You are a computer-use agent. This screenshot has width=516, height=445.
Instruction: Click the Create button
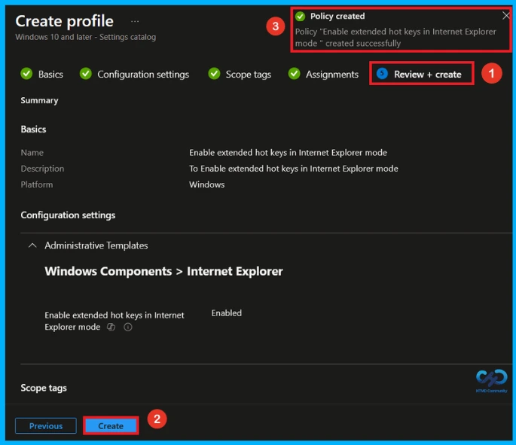point(111,426)
